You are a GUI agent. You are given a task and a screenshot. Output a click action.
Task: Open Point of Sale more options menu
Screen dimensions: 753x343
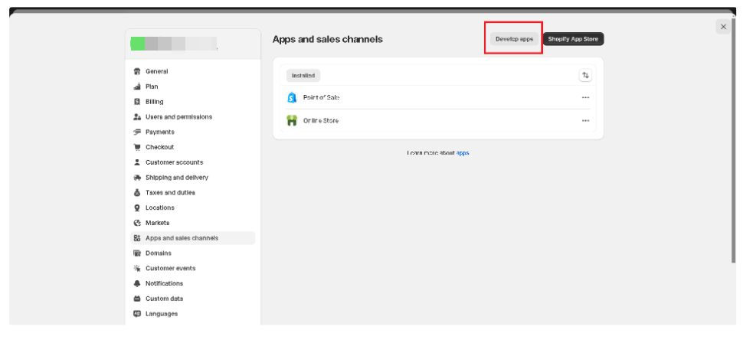[585, 97]
